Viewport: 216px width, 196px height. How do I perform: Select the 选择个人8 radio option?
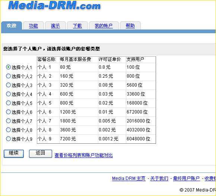point(8,130)
